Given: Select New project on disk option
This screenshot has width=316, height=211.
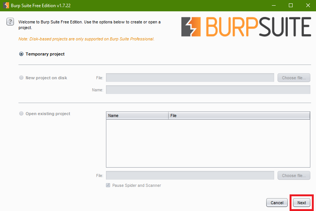Looking at the screenshot, I should [21, 78].
